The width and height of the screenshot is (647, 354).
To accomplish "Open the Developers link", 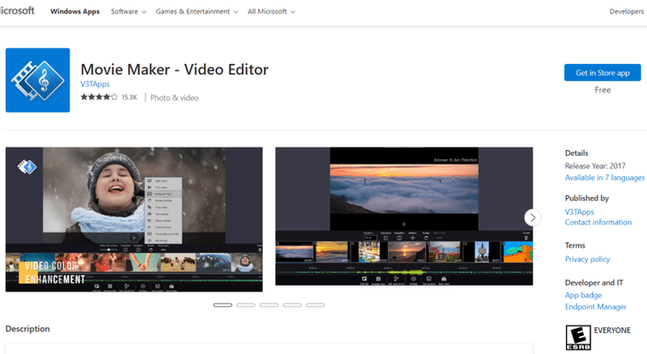I will 627,12.
